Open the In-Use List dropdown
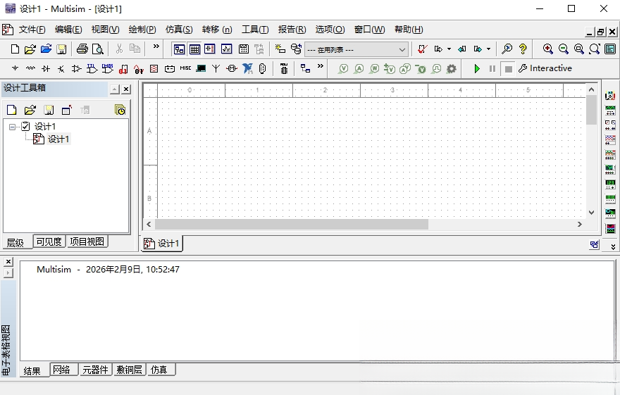The width and height of the screenshot is (620, 395). coord(402,50)
